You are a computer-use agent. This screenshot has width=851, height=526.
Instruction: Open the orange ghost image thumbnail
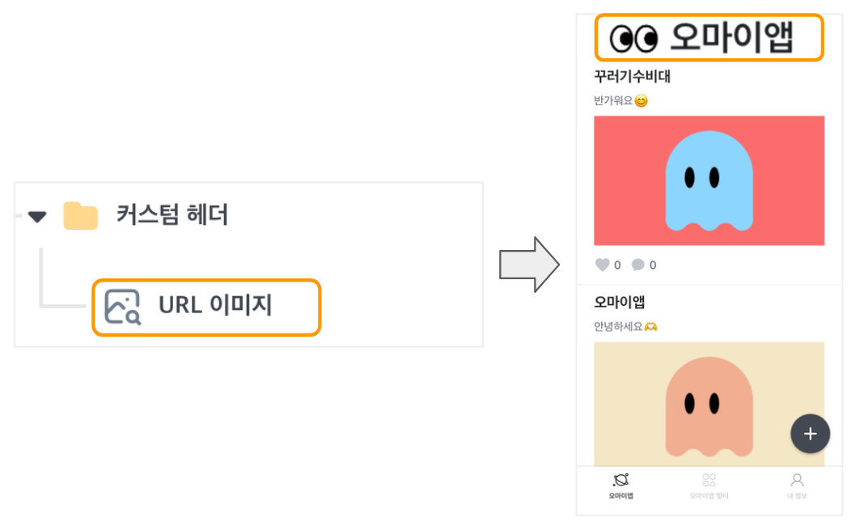(x=709, y=404)
